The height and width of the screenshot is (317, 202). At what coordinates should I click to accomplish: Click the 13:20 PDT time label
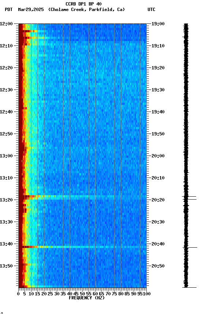pyautogui.click(x=6, y=200)
